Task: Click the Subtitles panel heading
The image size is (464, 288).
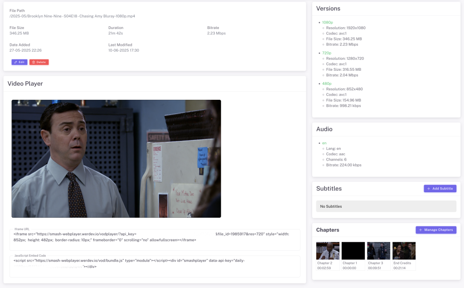Action: point(329,188)
